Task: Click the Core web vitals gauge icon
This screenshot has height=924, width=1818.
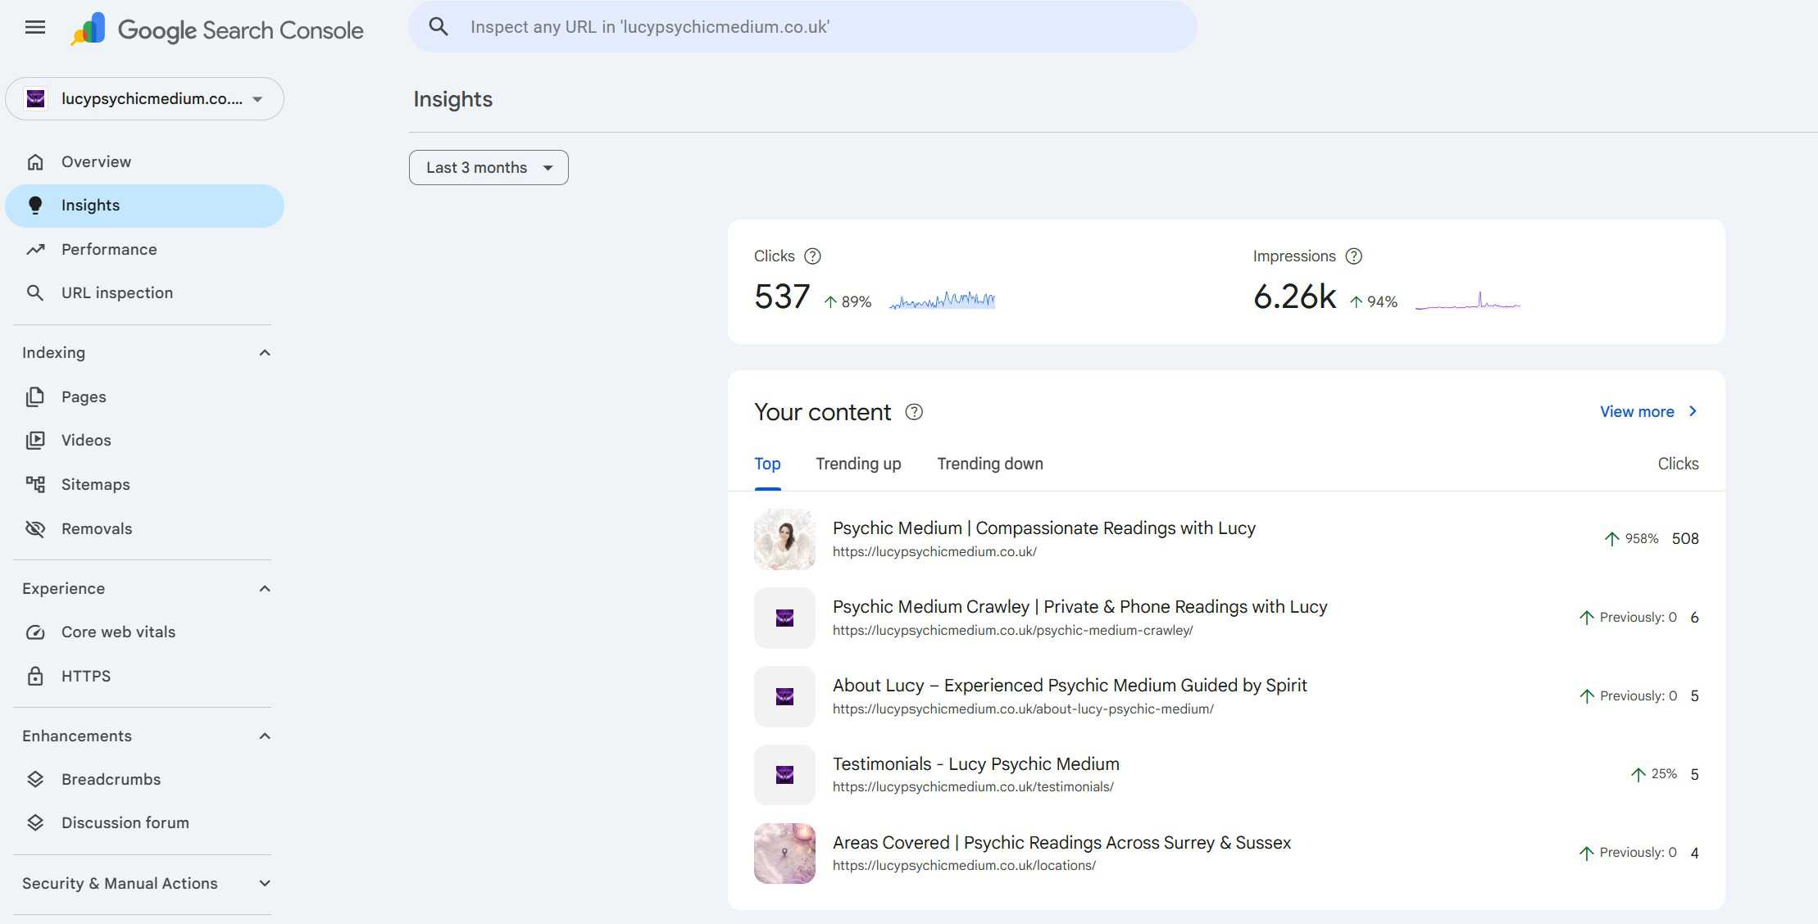Action: coord(35,632)
